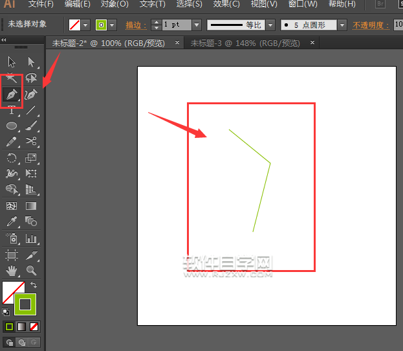This screenshot has height=351, width=403.
Task: Open the 效果(C) menu
Action: click(226, 4)
